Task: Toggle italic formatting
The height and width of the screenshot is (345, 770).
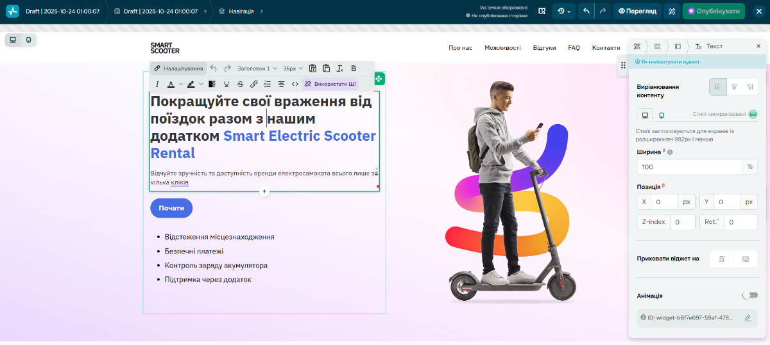Action: click(x=157, y=84)
